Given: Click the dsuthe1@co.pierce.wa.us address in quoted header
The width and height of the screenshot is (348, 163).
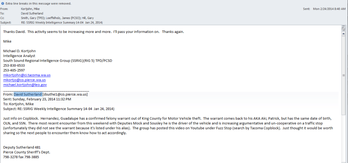Looking at the screenshot, I should pos(65,94).
